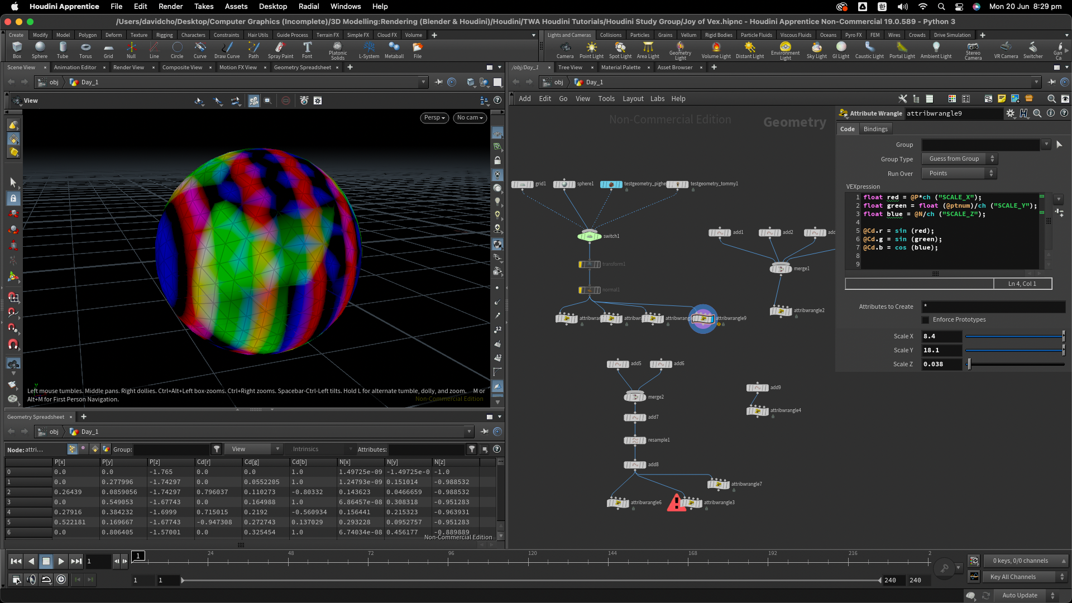Screen dimensions: 1072x603
Task: Switch to the Bindings tab
Action: click(x=875, y=129)
